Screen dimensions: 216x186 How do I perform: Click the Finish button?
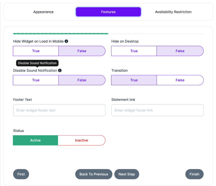(194, 174)
